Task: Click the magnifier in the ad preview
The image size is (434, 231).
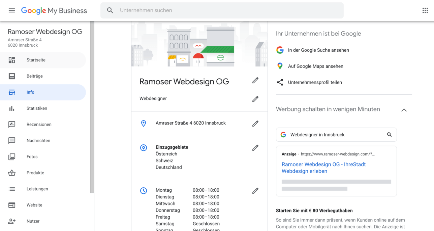Action: pos(389,135)
